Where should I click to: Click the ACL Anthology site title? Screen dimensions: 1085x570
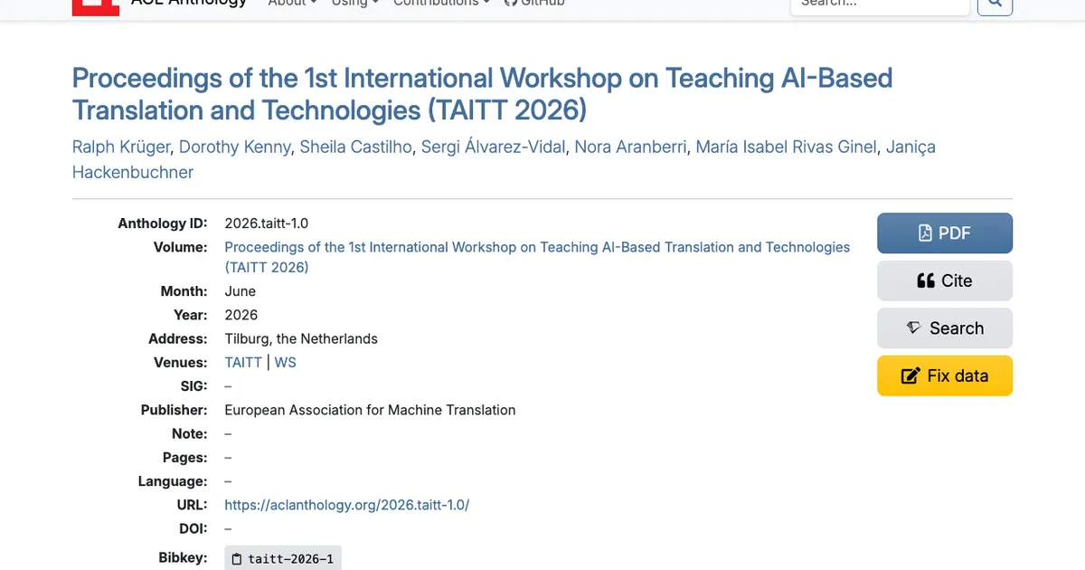[x=188, y=4]
